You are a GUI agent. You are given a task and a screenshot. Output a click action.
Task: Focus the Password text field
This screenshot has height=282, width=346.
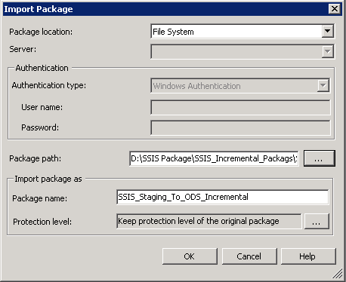point(240,127)
